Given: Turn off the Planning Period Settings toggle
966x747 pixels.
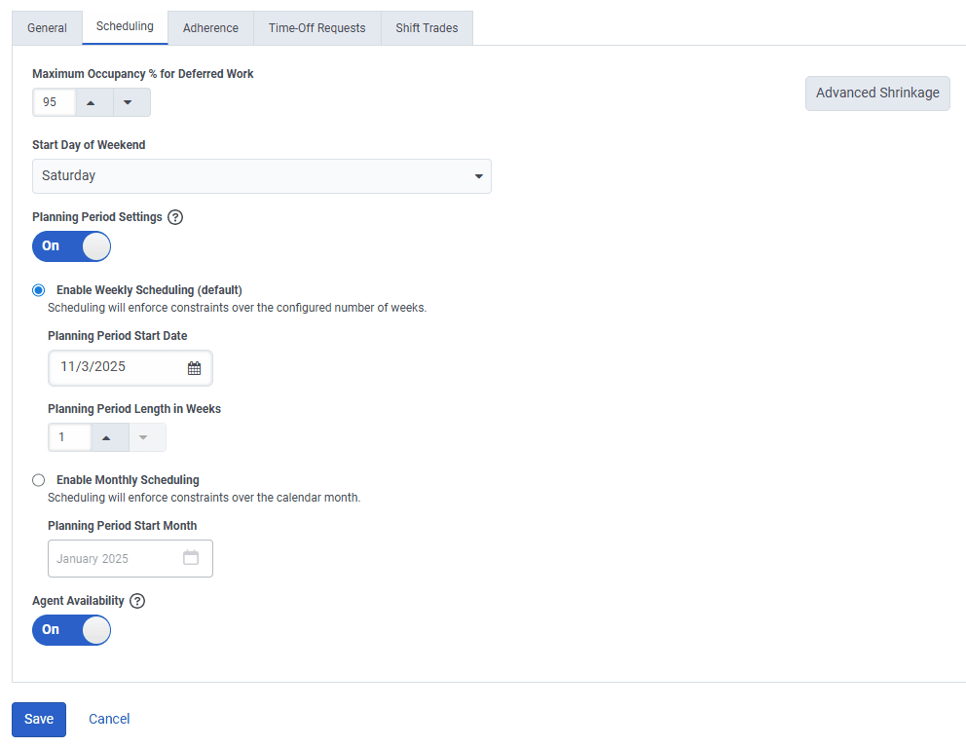Looking at the screenshot, I should pos(71,246).
